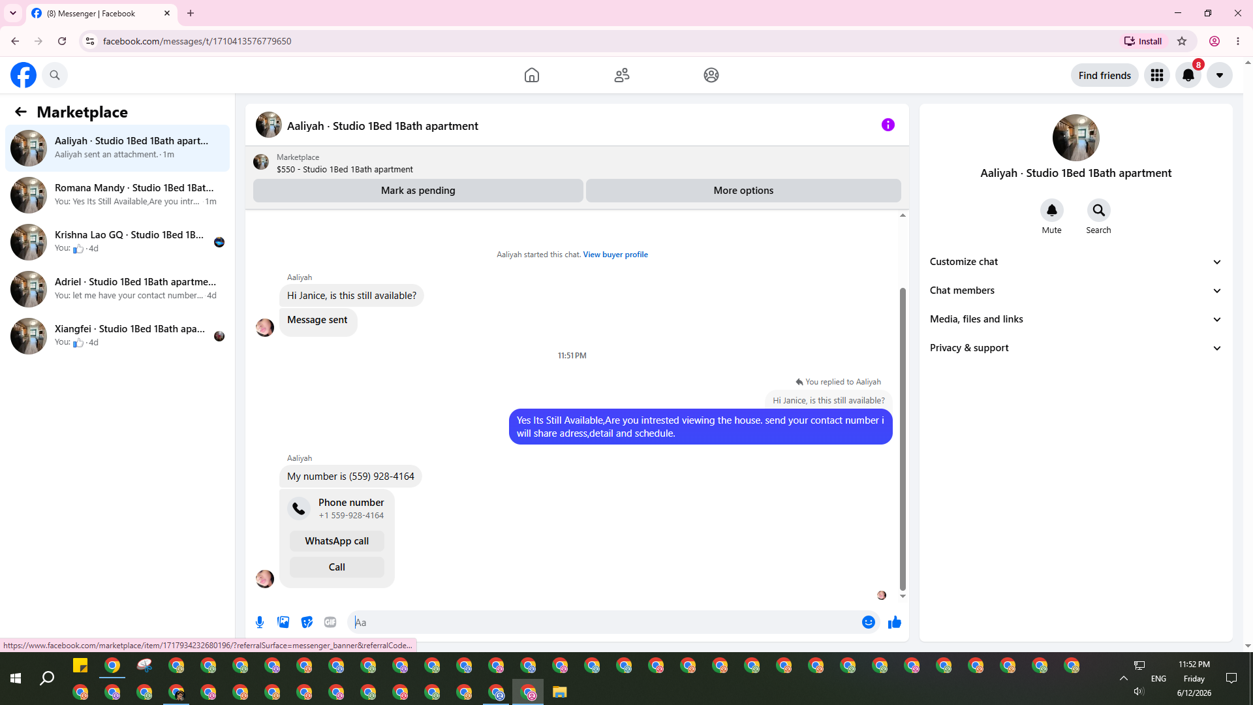Open the account dropdown arrow
Viewport: 1253px width, 705px height.
[1220, 75]
